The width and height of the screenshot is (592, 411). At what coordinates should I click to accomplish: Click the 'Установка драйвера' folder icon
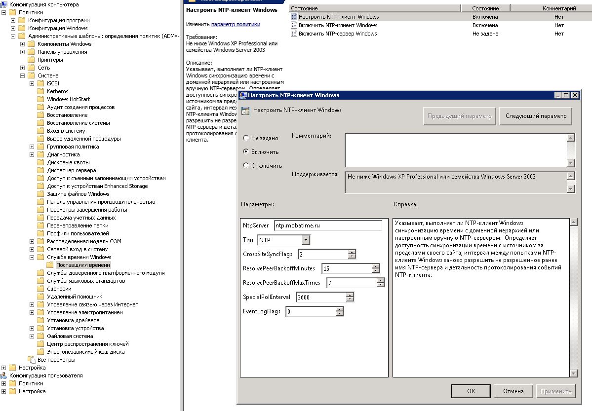(x=40, y=320)
